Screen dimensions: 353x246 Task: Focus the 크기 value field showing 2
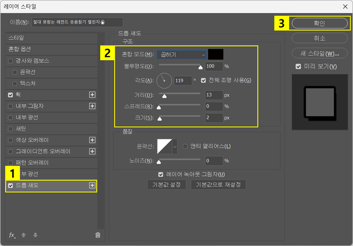click(x=214, y=118)
